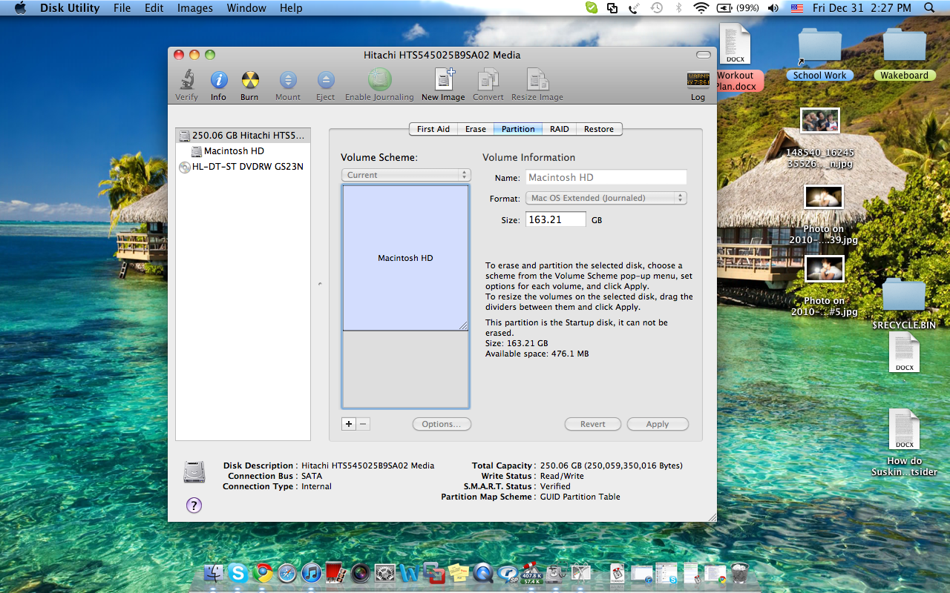Open Time Machine menu bar icon
Viewport: 950px width, 593px height.
tap(657, 8)
